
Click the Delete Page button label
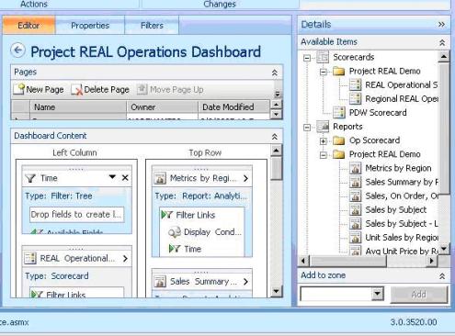tap(107, 89)
